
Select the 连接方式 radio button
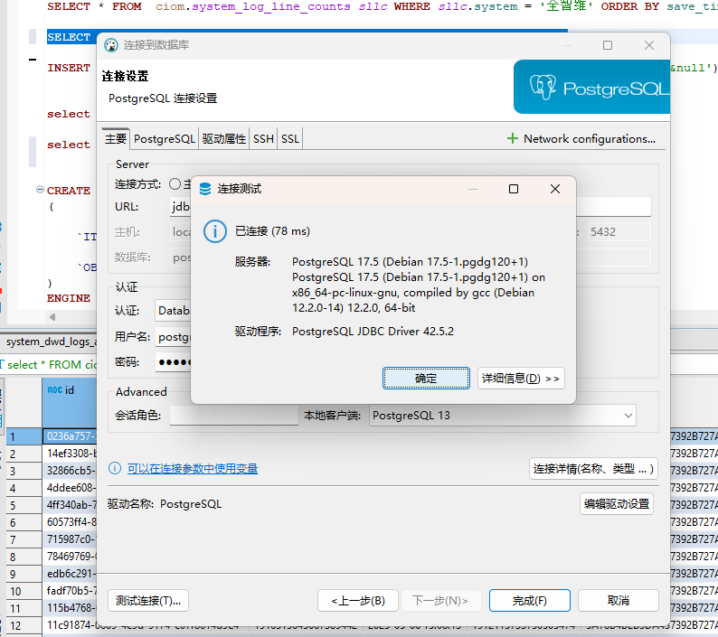pos(175,184)
